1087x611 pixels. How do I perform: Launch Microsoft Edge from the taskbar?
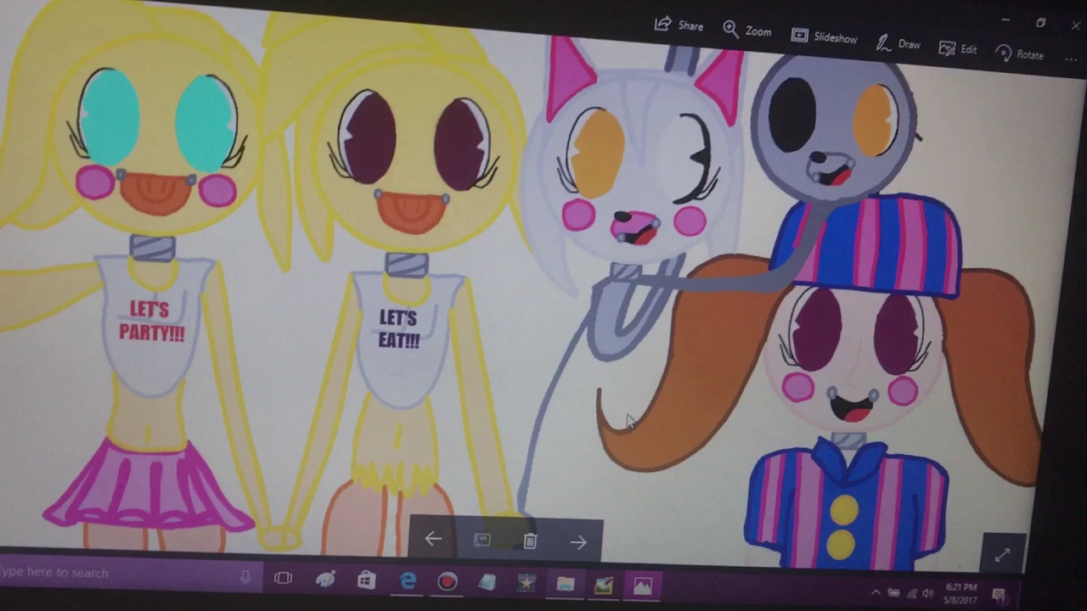pyautogui.click(x=408, y=581)
